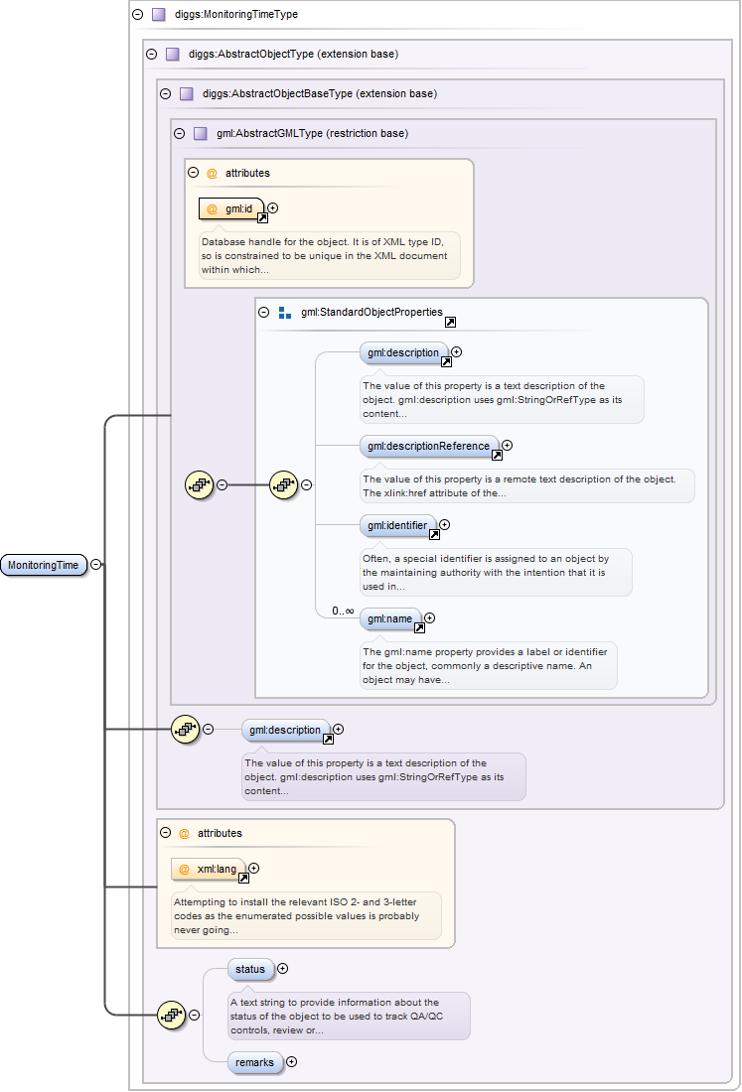Select the gml:identifier element box
The height and width of the screenshot is (1092, 742).
(397, 524)
